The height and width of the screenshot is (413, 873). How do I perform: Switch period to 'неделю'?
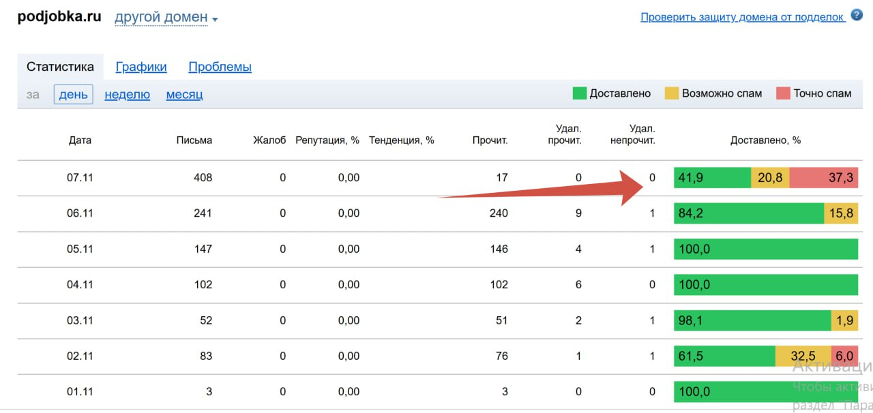click(127, 95)
